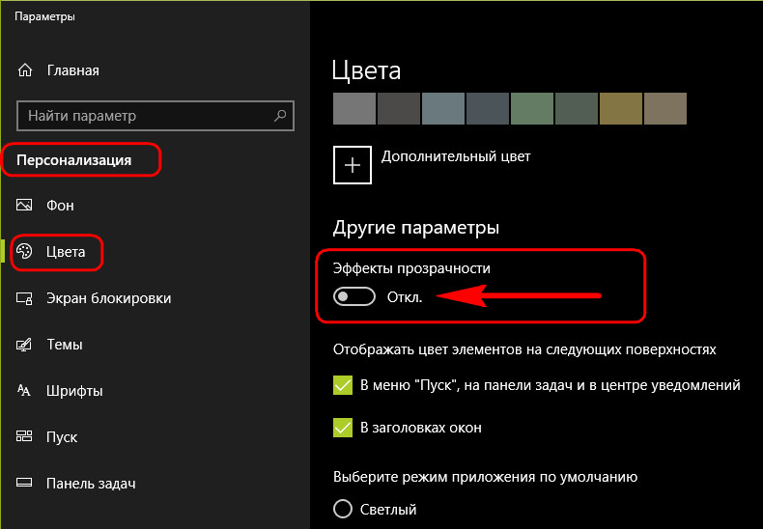
Task: Uncheck the В заголовках окон checkbox
Action: click(x=343, y=428)
